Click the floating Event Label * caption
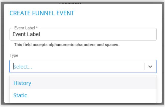Screen dimensions: 165x107 26,28
